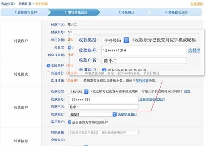This screenshot has width=206, height=146.
Task: Select step 4 转账提交成功 tab
Action: click(175, 12)
